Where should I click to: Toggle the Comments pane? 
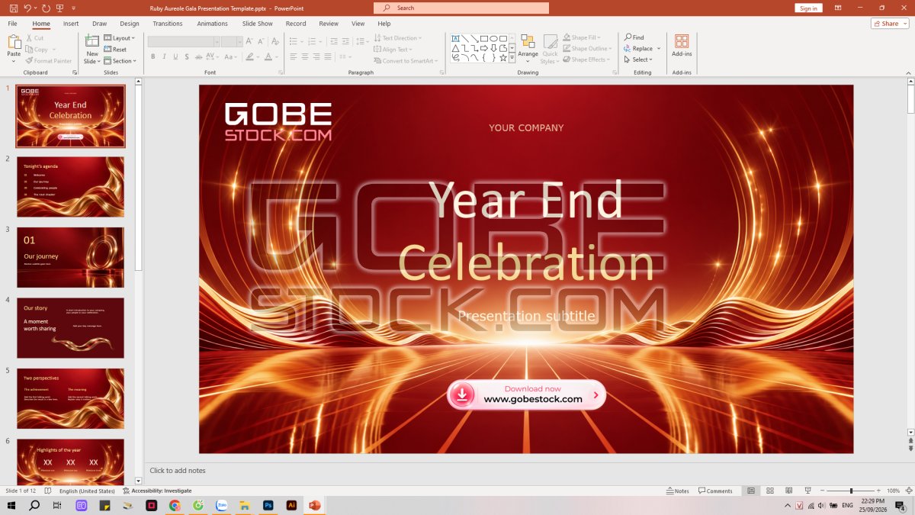pyautogui.click(x=715, y=491)
